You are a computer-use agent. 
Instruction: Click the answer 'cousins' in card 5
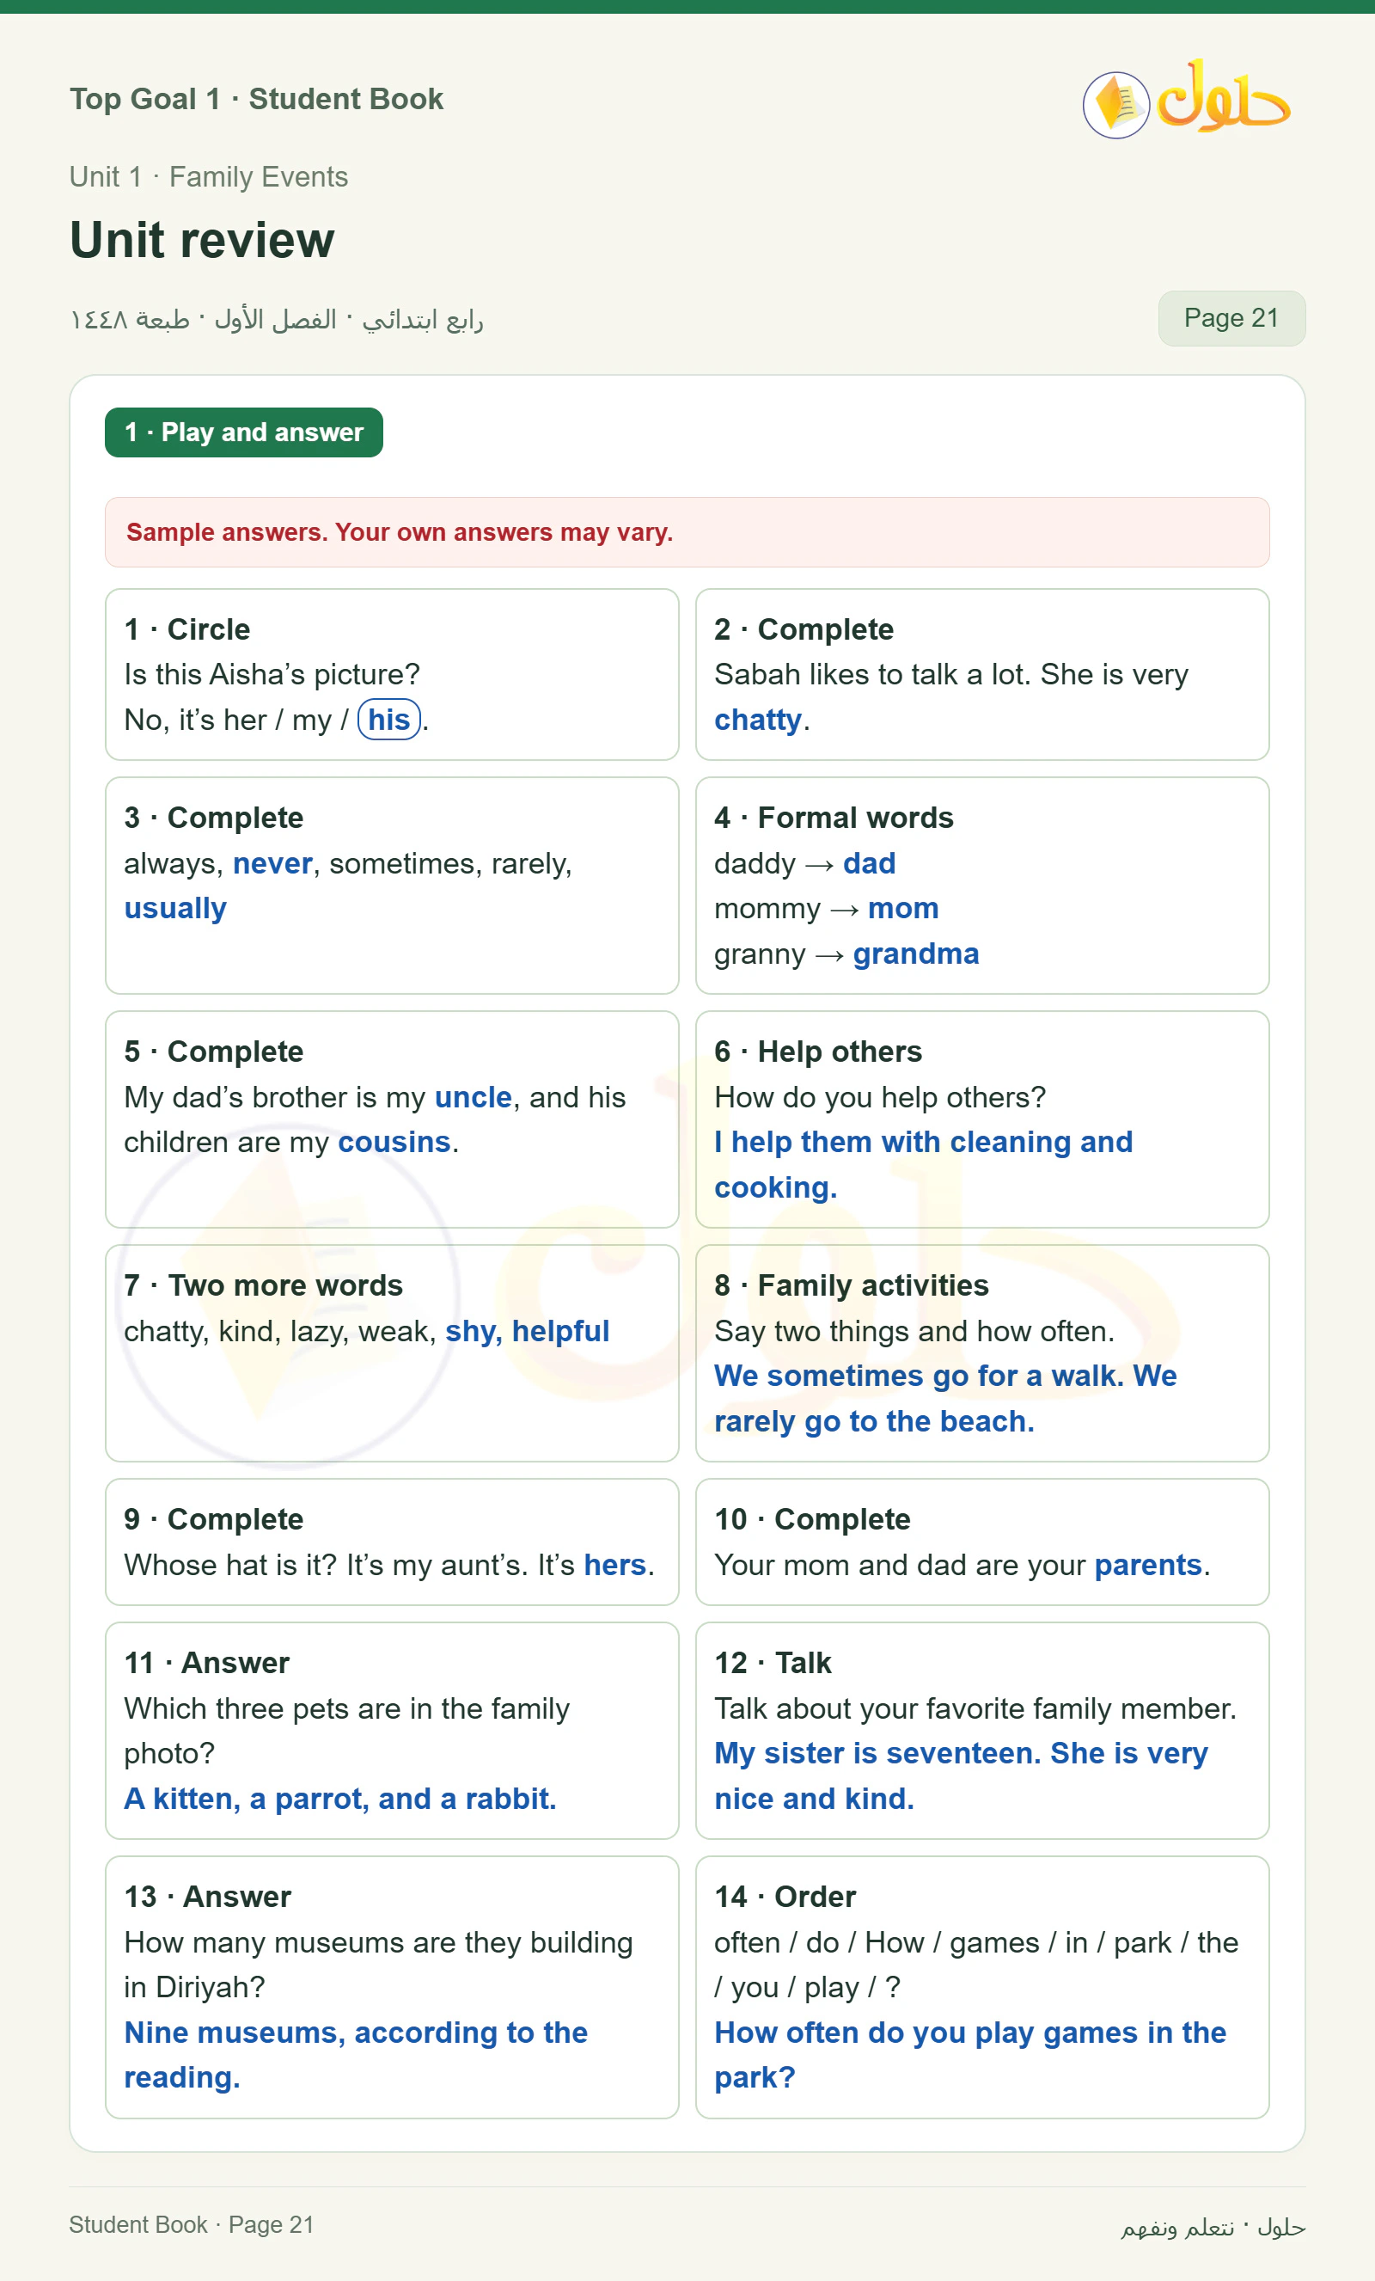pyautogui.click(x=394, y=1144)
